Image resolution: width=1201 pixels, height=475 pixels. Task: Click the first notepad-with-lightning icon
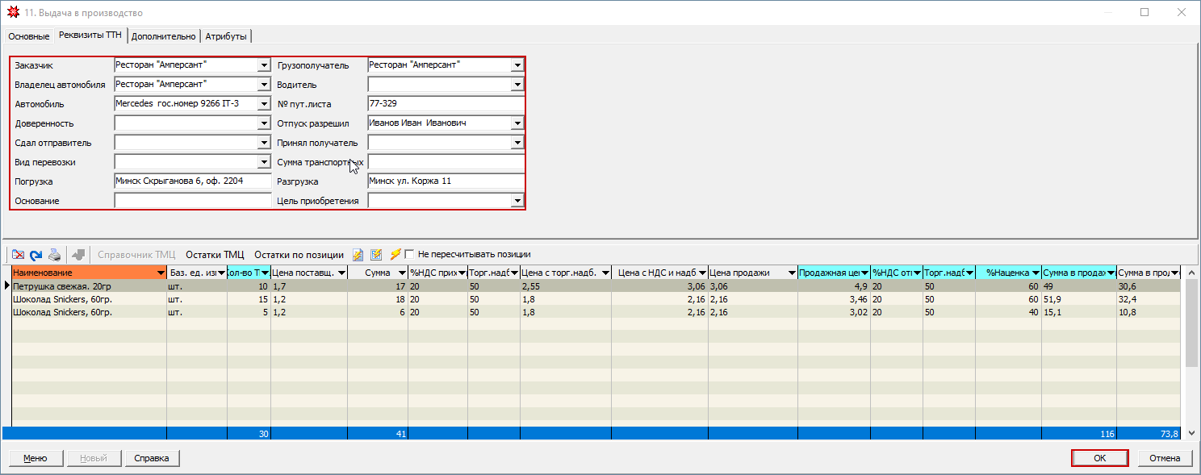(x=358, y=255)
